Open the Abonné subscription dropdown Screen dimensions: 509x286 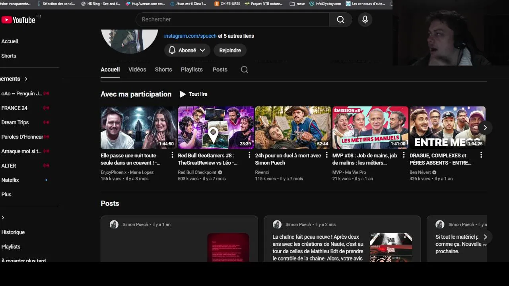187,50
